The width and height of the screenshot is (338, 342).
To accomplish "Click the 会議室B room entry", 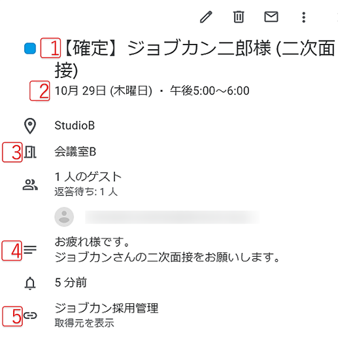I will coord(75,151).
